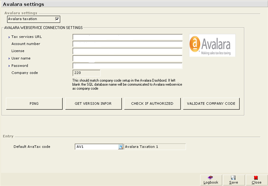Focus the Password input field

click(127, 66)
